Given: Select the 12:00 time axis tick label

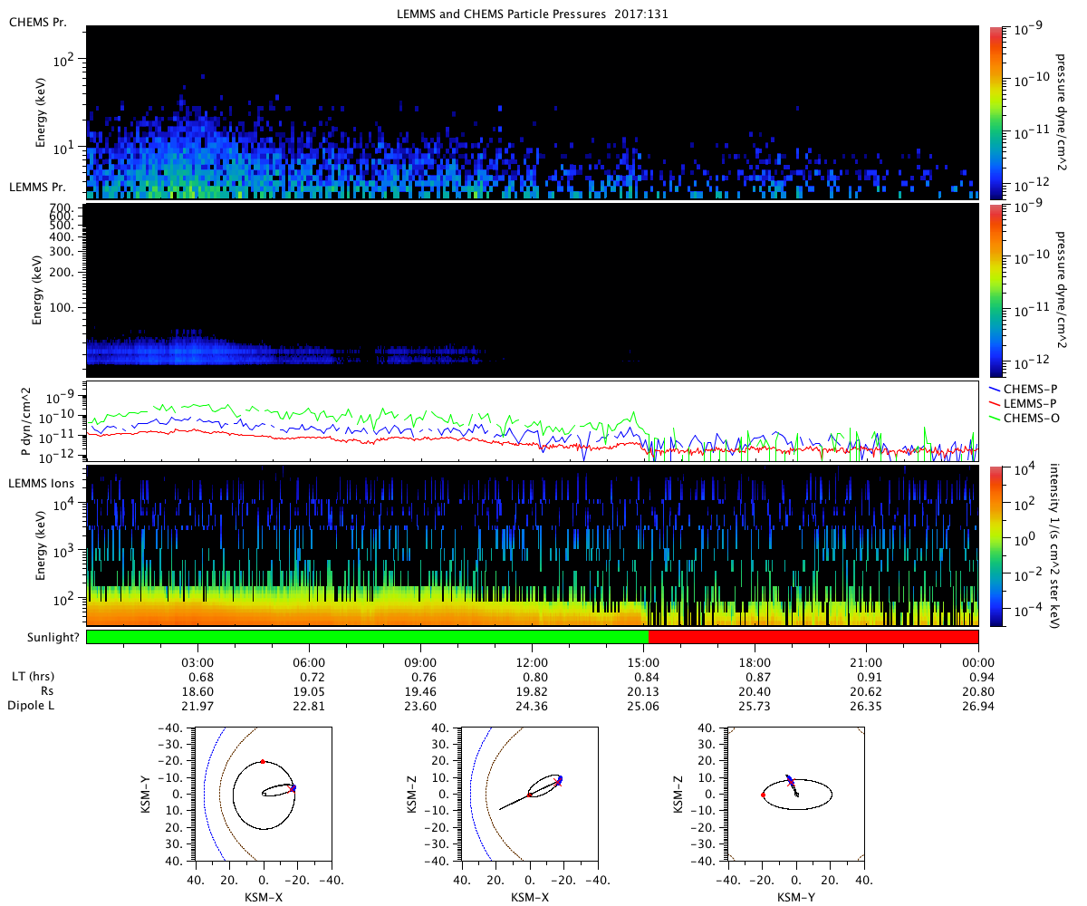Looking at the screenshot, I should [532, 663].
